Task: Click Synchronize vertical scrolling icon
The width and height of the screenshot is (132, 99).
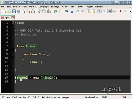Action: (x=89, y=11)
